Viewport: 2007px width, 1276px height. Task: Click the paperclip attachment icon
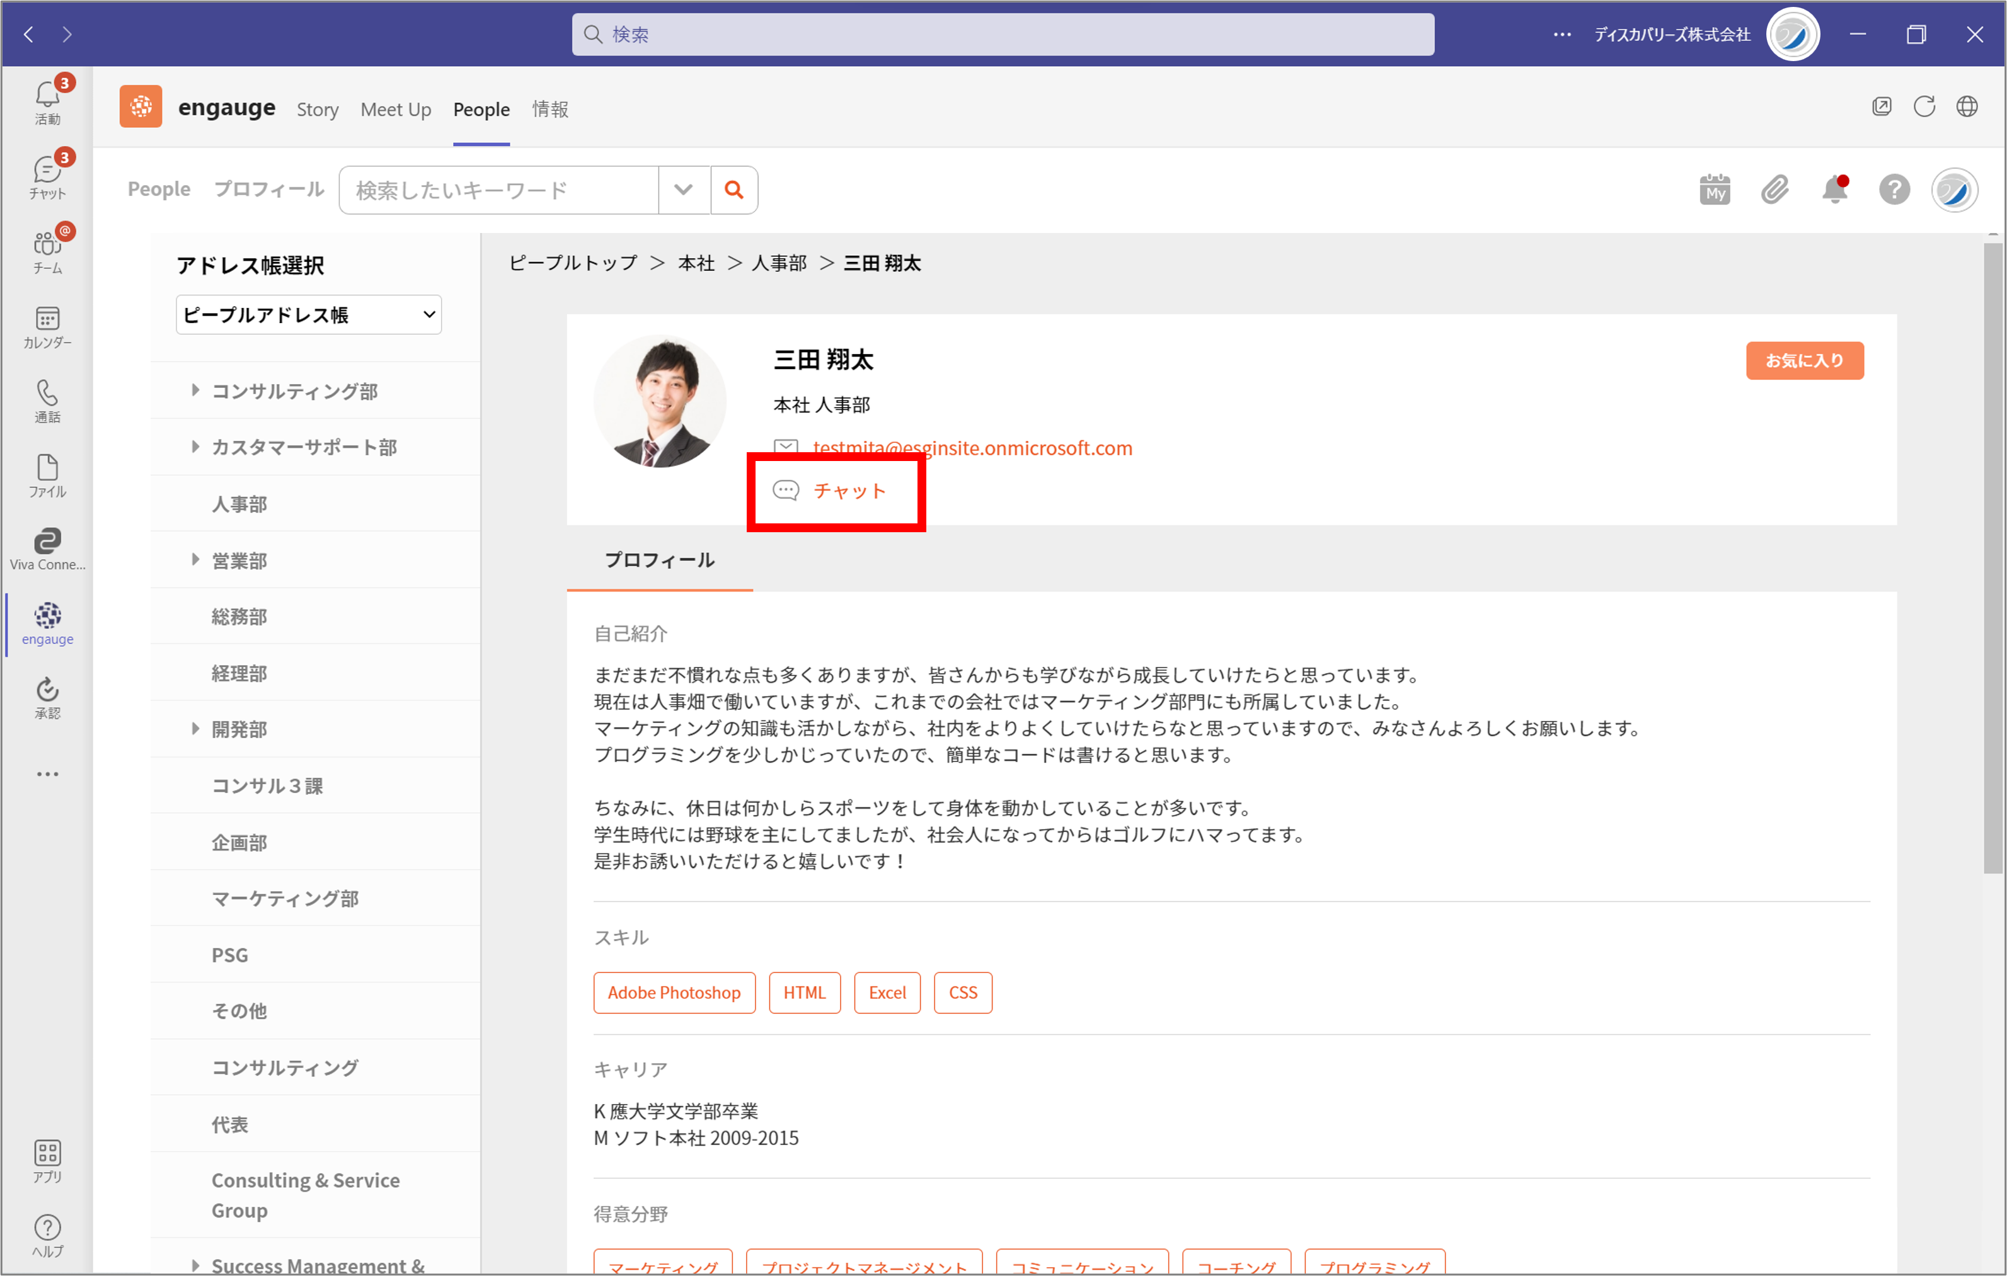(1775, 189)
